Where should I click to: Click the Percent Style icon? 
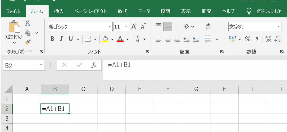pos(248,39)
